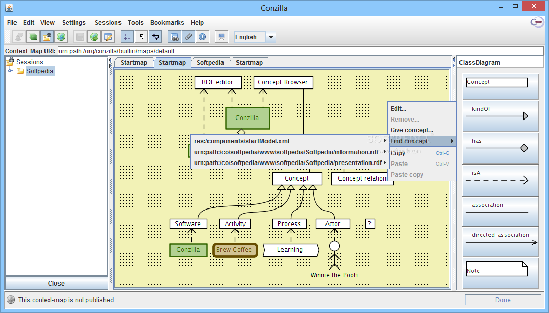Click the Software concept box
Screen dimensions: 549x313
tap(188, 223)
